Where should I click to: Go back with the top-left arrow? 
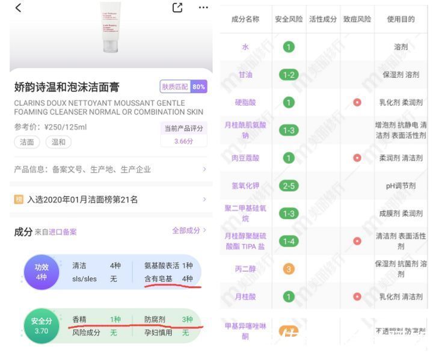coord(19,8)
